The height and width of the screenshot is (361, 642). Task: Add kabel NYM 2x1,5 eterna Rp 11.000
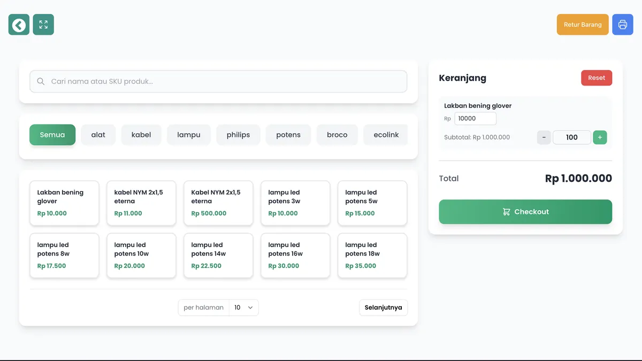pyautogui.click(x=141, y=203)
